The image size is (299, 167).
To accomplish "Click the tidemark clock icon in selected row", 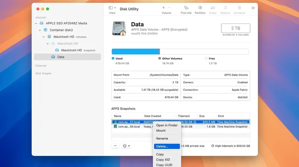I will (195, 122).
